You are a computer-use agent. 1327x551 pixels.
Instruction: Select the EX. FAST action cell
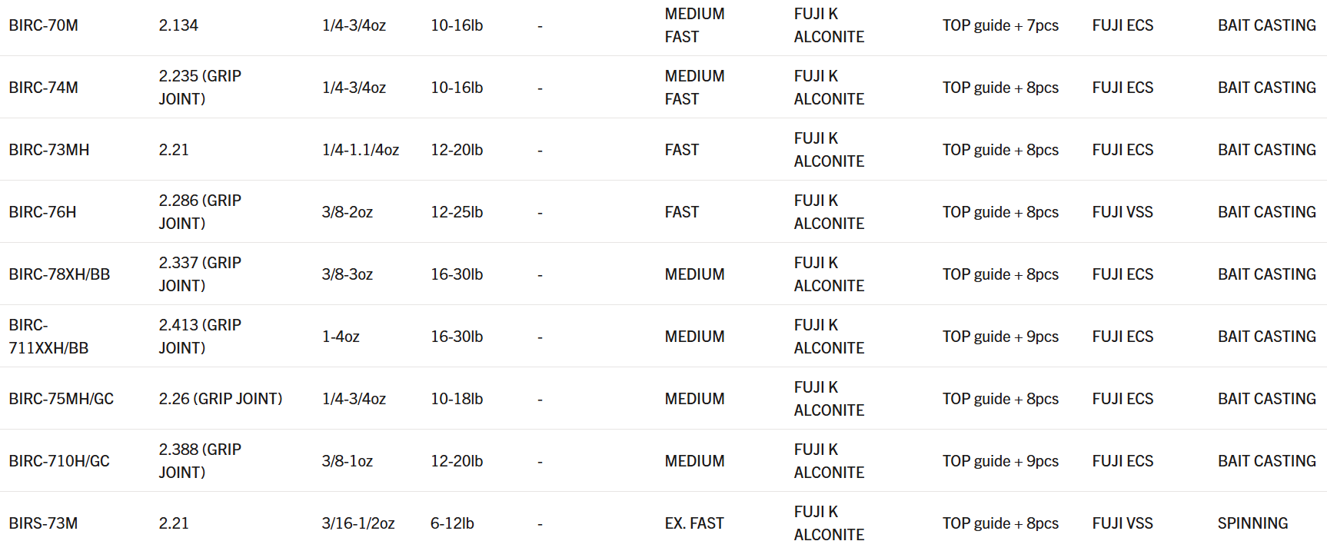click(694, 523)
